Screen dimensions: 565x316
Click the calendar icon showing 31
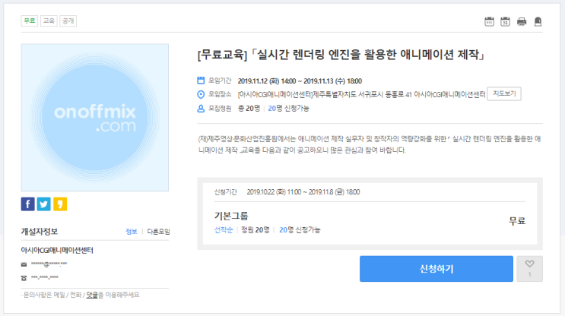click(505, 21)
